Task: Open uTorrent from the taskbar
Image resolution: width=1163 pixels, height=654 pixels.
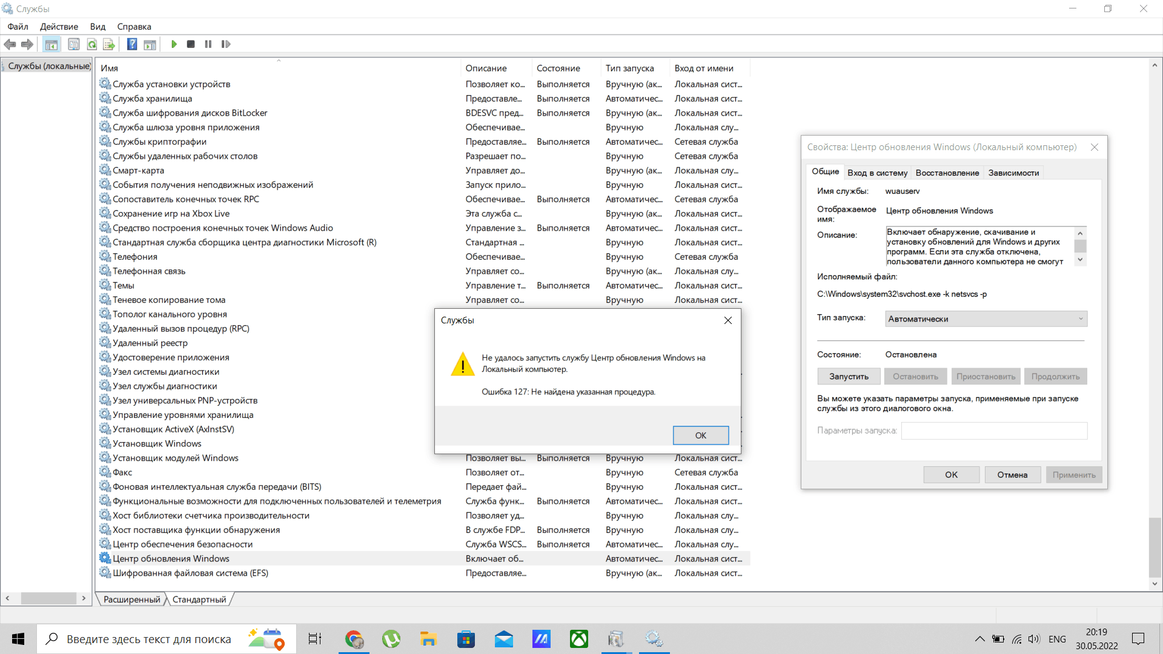Action: click(391, 639)
